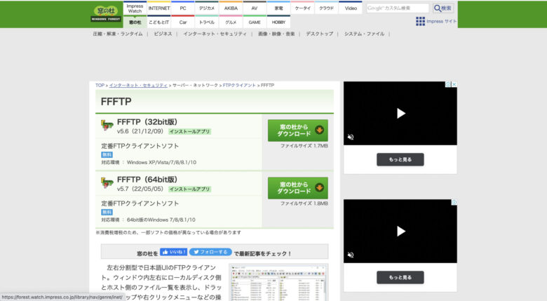This screenshot has height=301, width=547.
Task: Click もっと見る under lower ad
Action: pos(400,278)
